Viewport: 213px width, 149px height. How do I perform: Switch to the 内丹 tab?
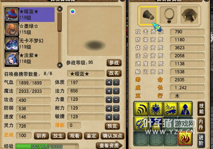[201, 125]
